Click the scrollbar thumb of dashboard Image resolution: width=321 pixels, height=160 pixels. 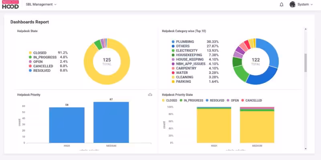(x=305, y=63)
